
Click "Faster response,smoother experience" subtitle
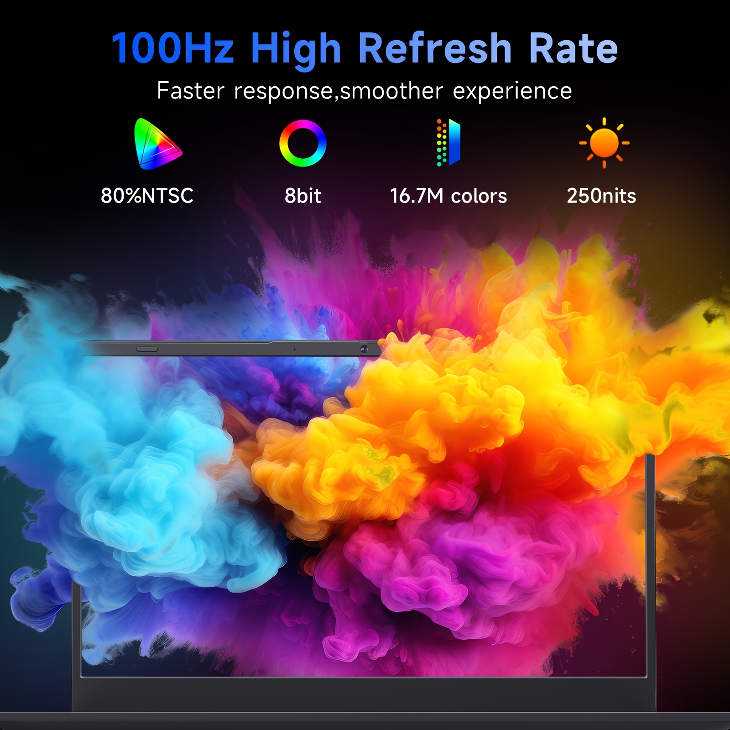tap(364, 91)
